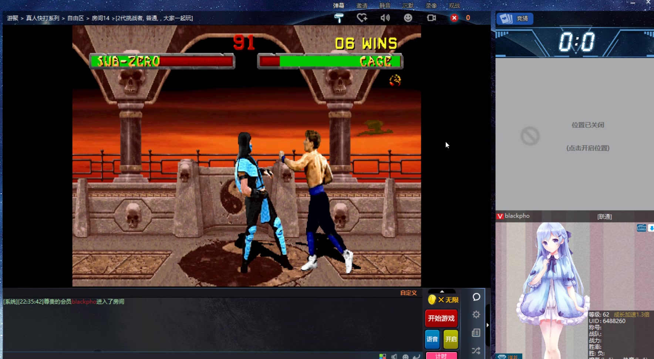Select the 观战 label in the top bar

click(454, 6)
